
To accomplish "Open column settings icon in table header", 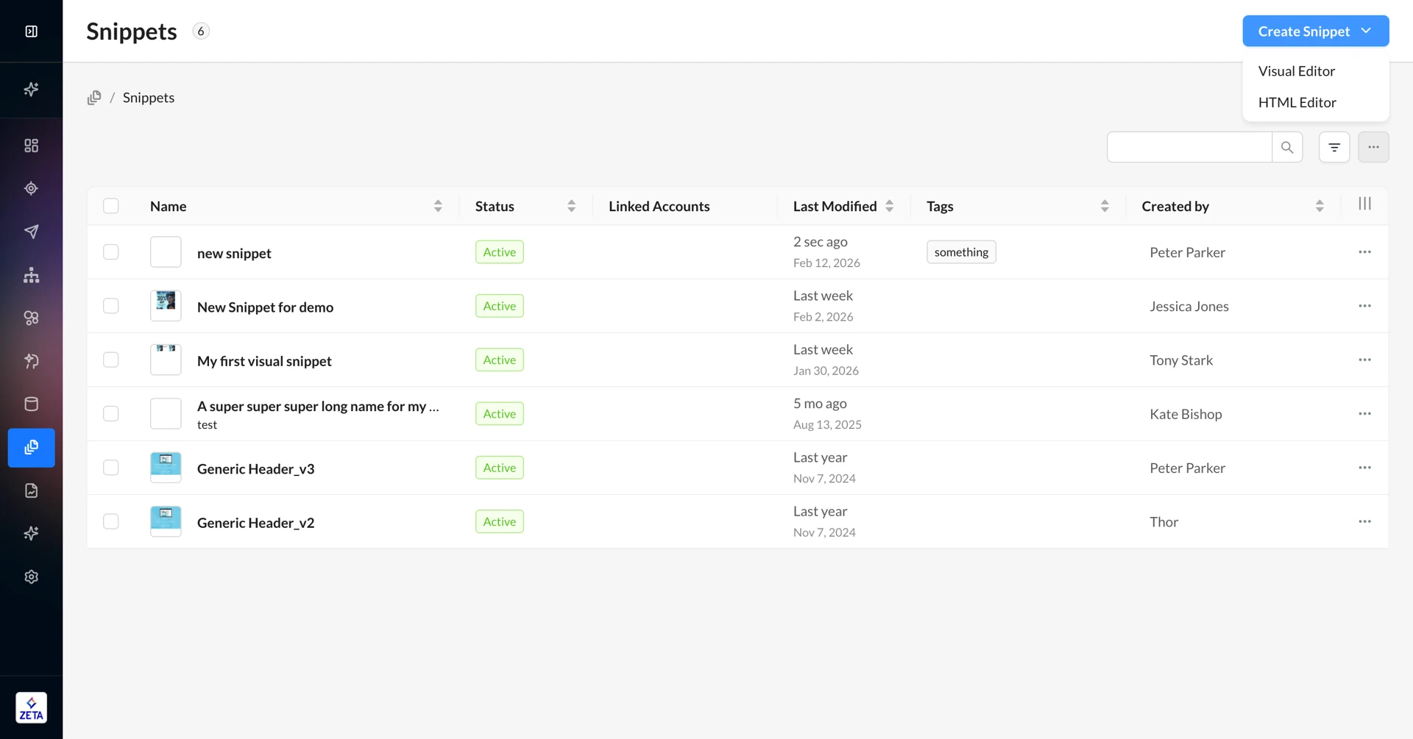I will point(1364,204).
